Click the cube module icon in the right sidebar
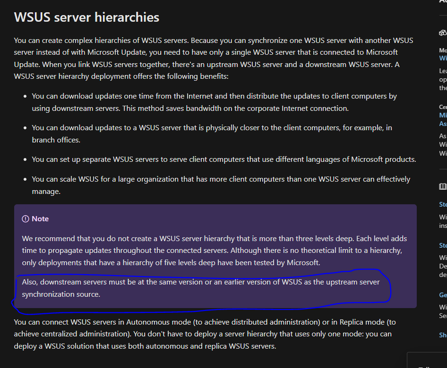447x368 pixels. pos(443,32)
